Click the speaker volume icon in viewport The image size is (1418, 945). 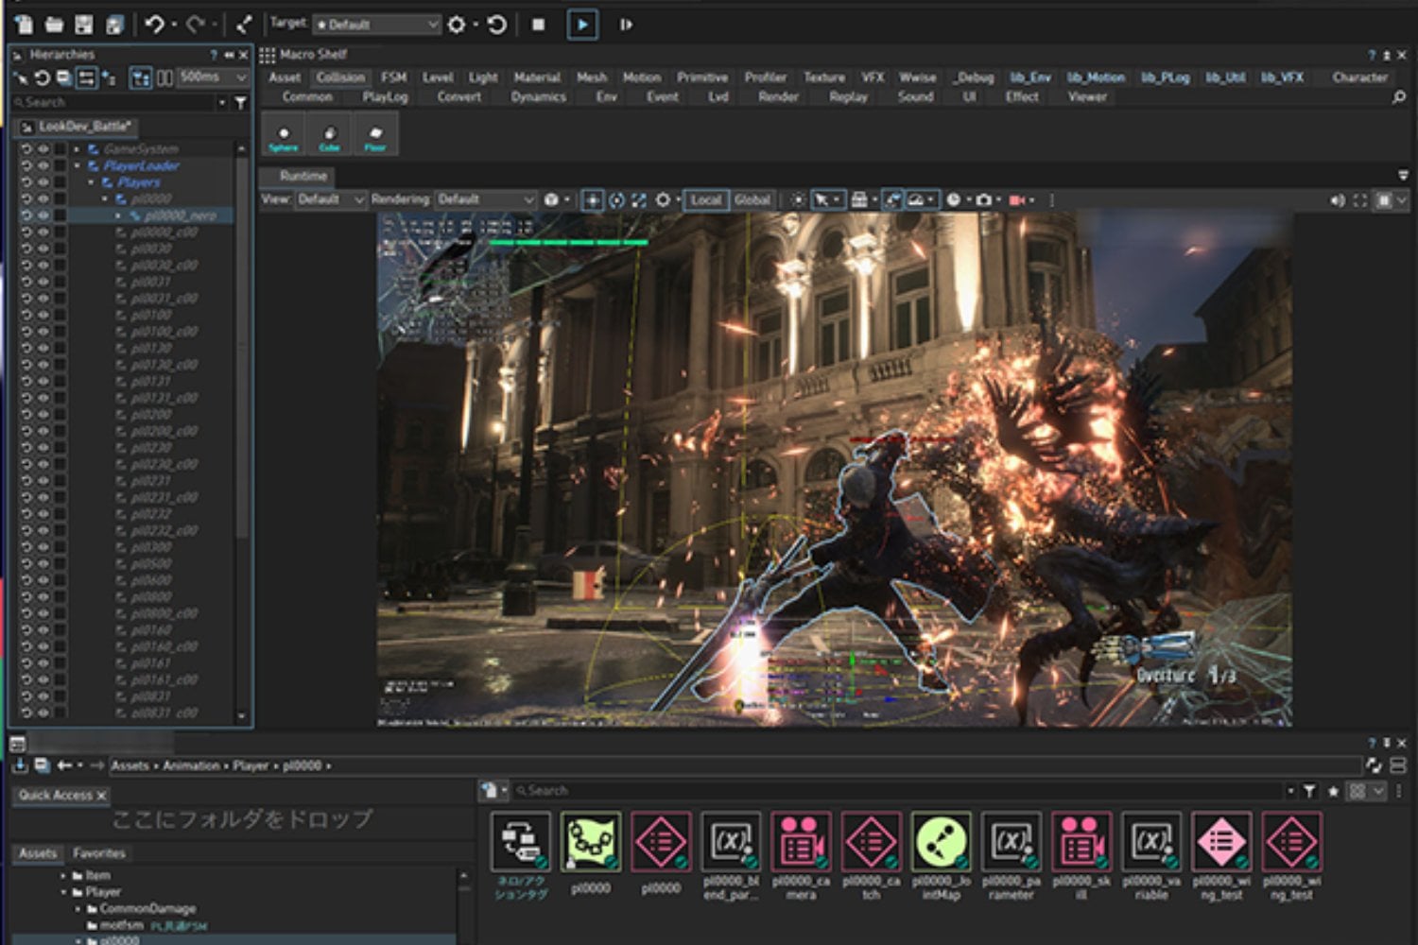1337,200
